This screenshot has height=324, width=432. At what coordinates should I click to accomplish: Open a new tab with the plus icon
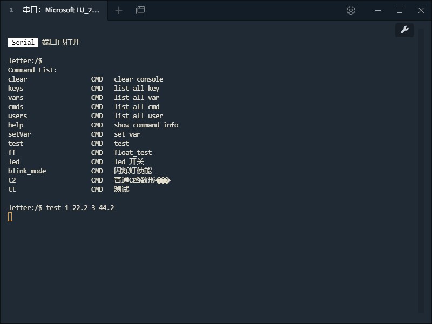119,10
